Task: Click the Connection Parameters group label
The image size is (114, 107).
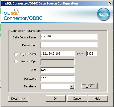Action: [x=26, y=31]
